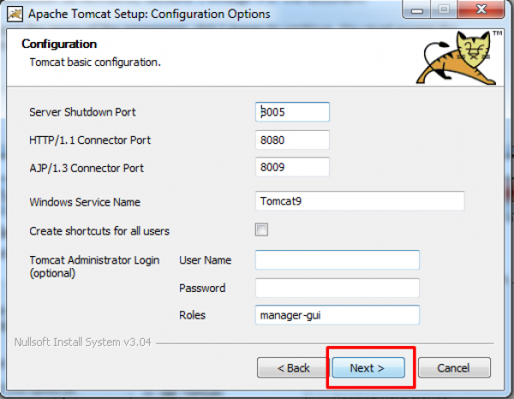The width and height of the screenshot is (514, 399).
Task: Click the Roles field containing manager-gui
Action: 337,315
